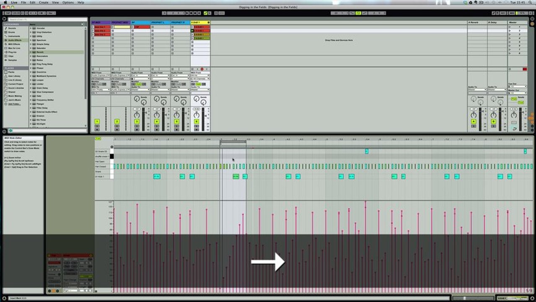
Task: Expand the Vocoder device folder
Action: 31,28
